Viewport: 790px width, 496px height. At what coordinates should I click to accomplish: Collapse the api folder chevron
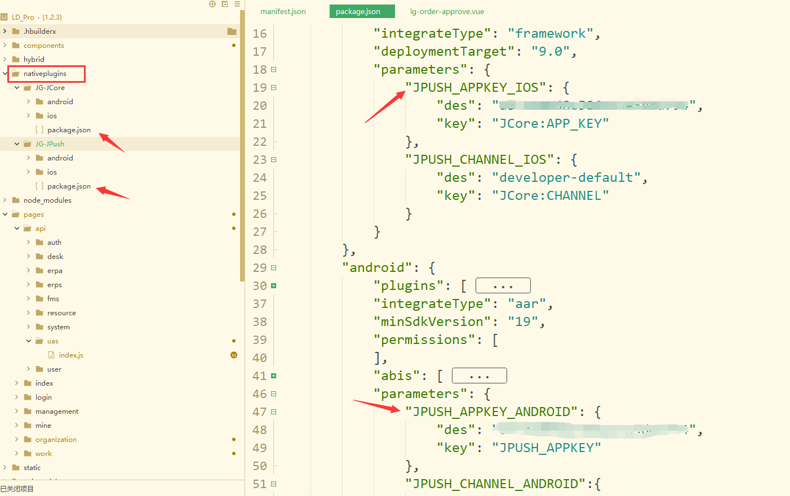(17, 228)
